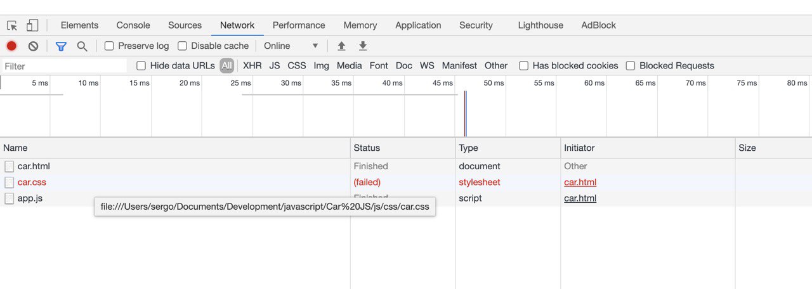
Task: Toggle the blue filter funnel icon
Action: [x=61, y=46]
